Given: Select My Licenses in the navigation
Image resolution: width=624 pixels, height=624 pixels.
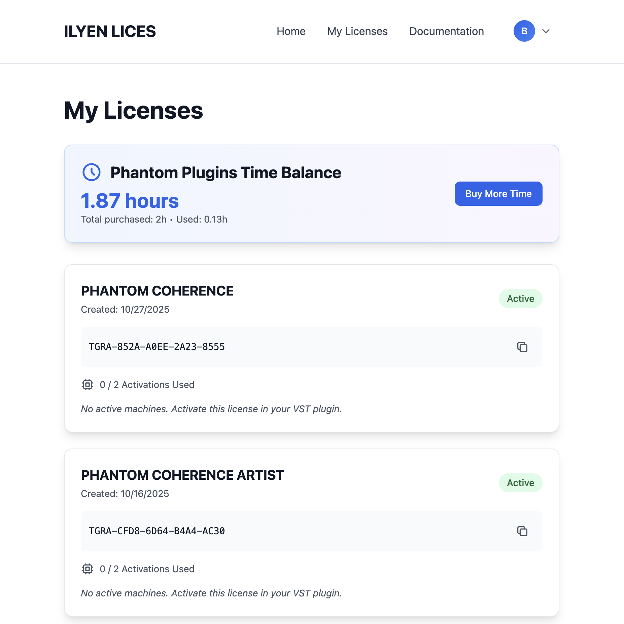Looking at the screenshot, I should click(x=357, y=31).
